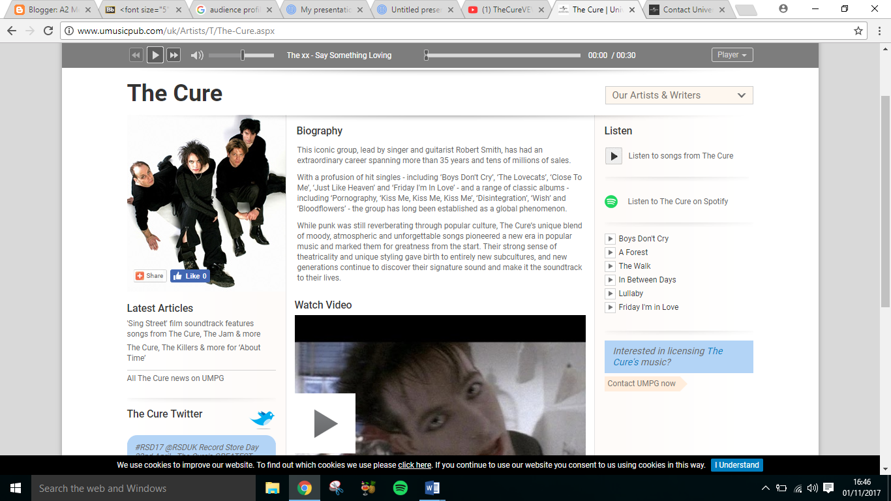This screenshot has height=501, width=891.
Task: Click Listen to The Cure on Spotify text
Action: click(678, 202)
